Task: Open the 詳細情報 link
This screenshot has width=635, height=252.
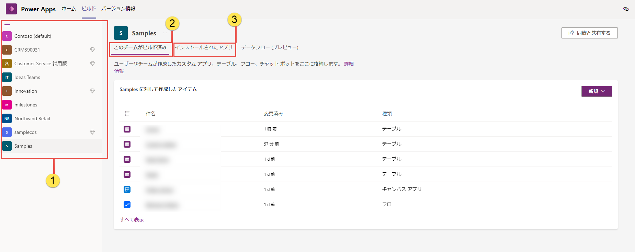Action: (349, 64)
